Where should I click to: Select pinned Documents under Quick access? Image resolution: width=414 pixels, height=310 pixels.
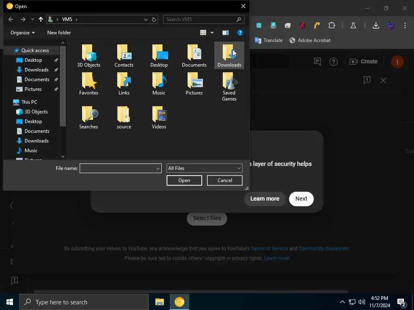[37, 80]
